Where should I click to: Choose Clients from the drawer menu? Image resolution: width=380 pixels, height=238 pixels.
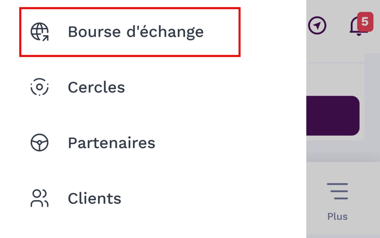94,199
